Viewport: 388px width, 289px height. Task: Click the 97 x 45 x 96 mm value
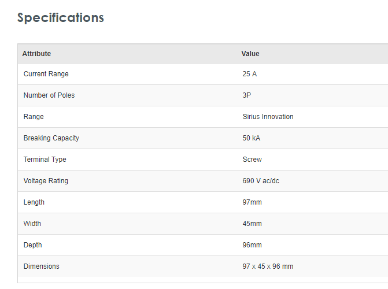(x=268, y=266)
